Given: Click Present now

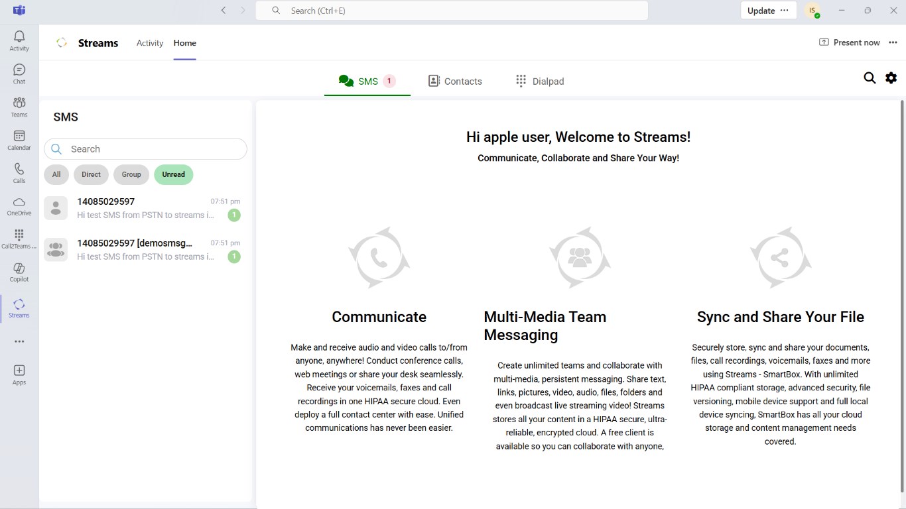Looking at the screenshot, I should (x=850, y=42).
